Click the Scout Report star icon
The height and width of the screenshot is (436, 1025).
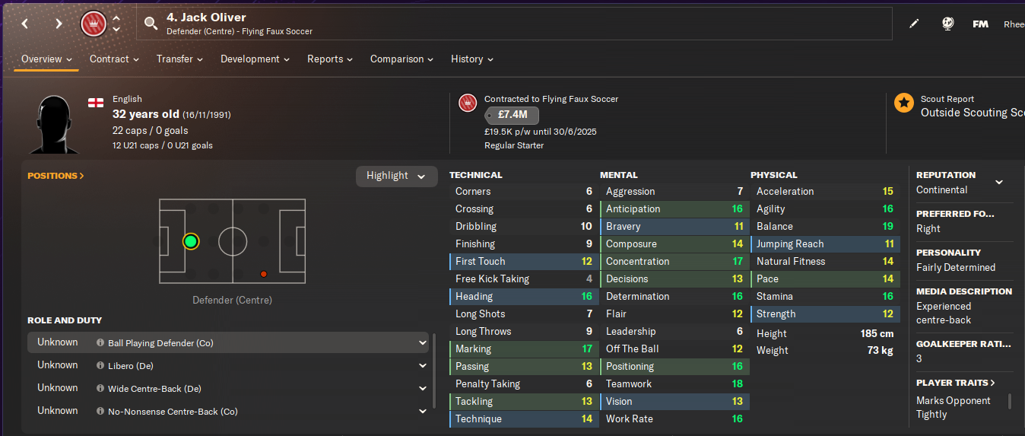904,103
